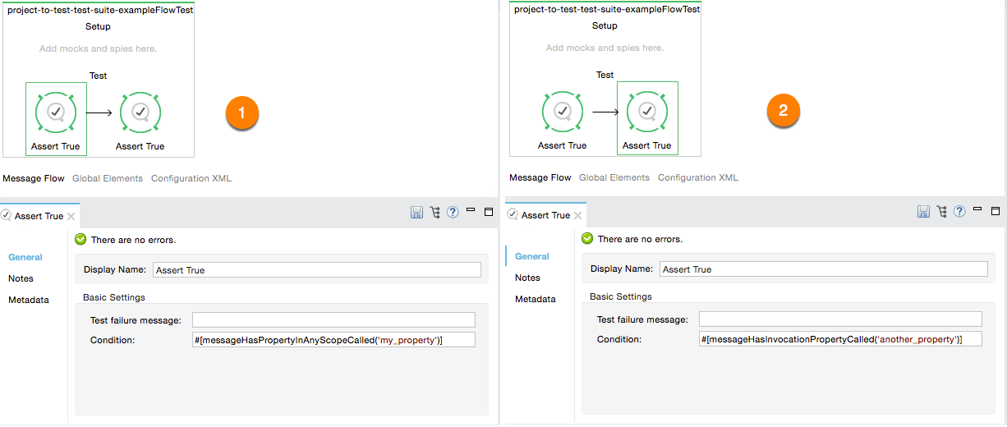Click the Condition field containing 'my_property'

(x=333, y=340)
